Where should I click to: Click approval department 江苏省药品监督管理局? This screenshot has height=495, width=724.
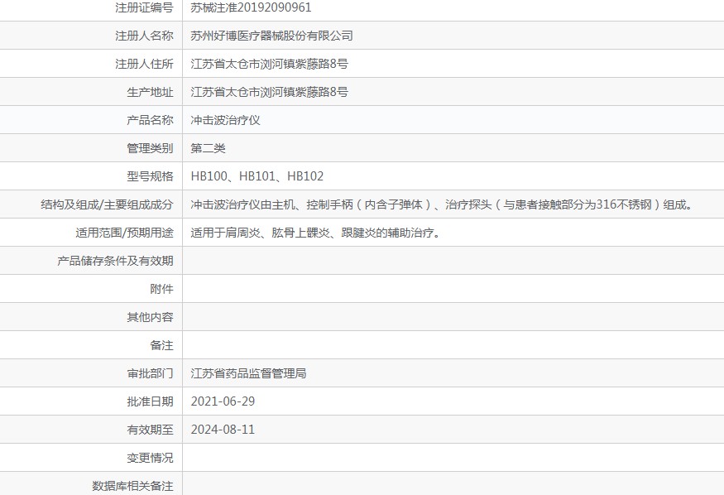[248, 373]
